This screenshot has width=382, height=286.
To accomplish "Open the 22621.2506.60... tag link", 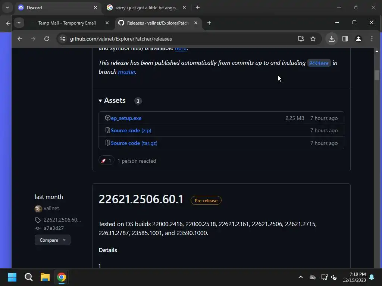I will (62, 220).
